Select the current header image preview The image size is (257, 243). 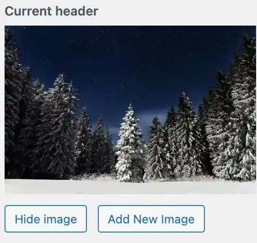(x=130, y=110)
